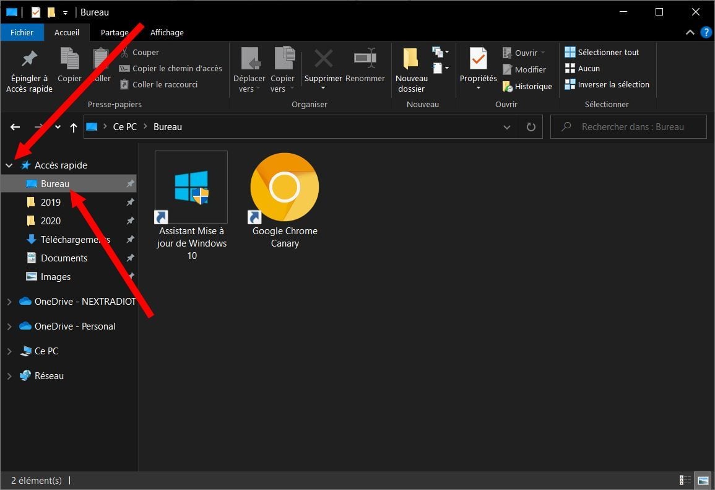This screenshot has height=490, width=715.
Task: Open the address bar history dropdown
Action: coord(507,127)
